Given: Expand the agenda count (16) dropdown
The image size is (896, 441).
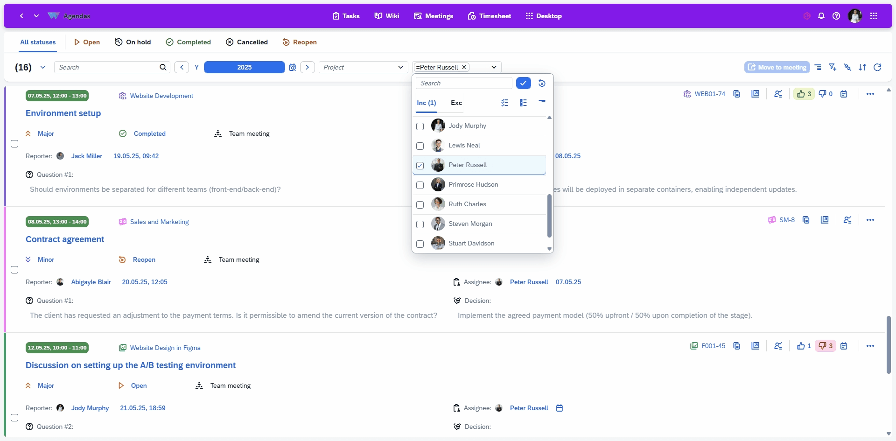Looking at the screenshot, I should tap(43, 67).
